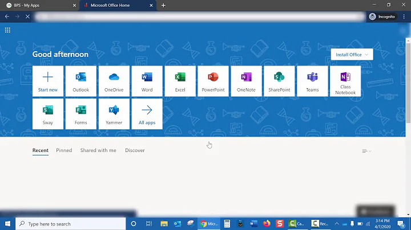
Task: Switch to the Shared with me tab
Action: click(98, 150)
